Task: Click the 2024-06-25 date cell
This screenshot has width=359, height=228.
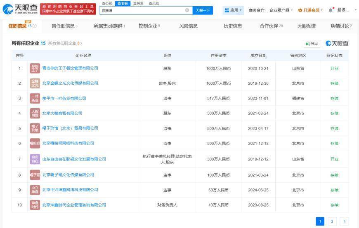Action: point(258,190)
